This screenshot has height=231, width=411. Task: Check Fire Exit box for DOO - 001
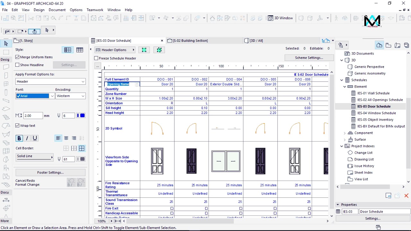click(x=172, y=209)
